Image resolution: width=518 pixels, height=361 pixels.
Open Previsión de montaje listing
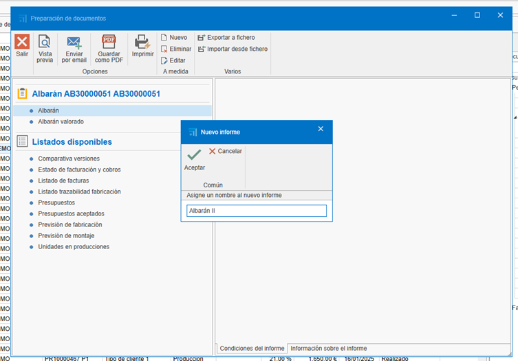point(66,235)
